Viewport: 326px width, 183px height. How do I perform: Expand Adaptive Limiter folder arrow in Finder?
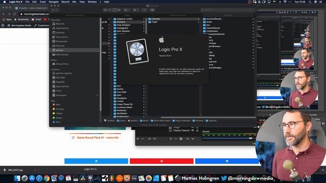tap(144, 19)
